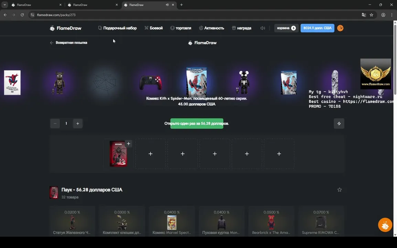Toggle the lightning fast-open button
This screenshot has width=397, height=248.
[x=339, y=124]
